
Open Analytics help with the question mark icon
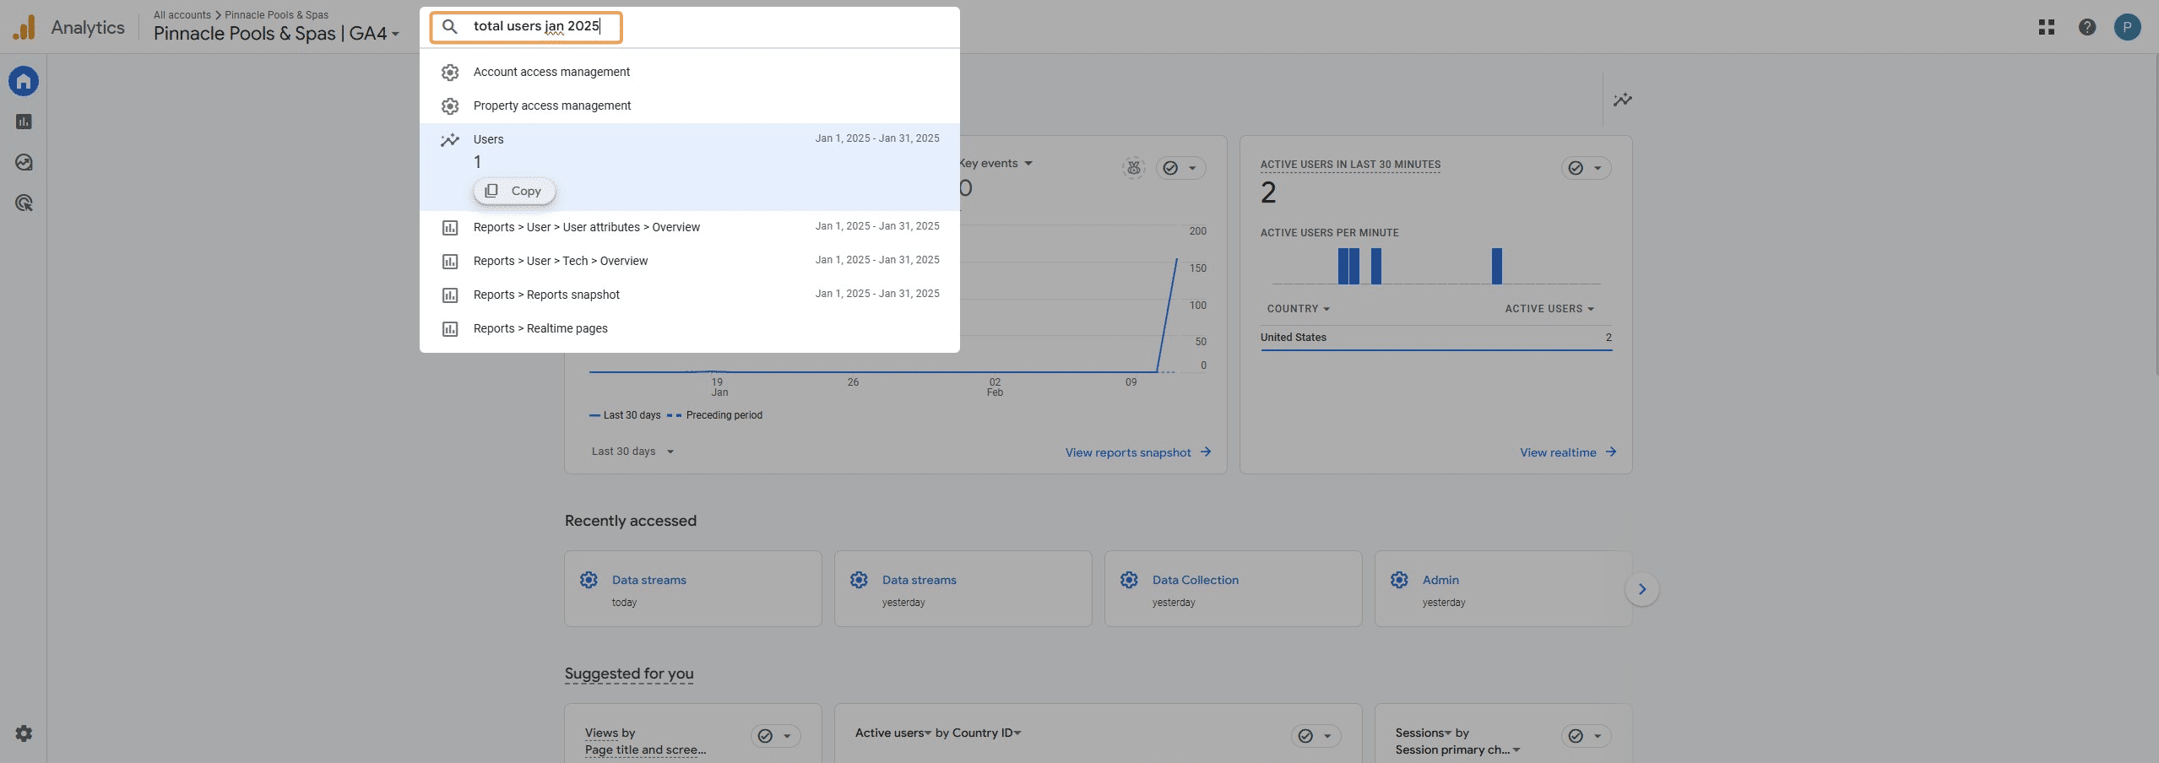coord(2087,26)
